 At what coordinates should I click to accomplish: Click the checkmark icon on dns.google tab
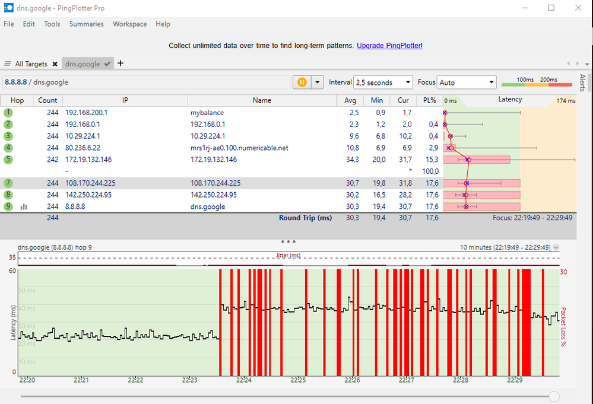point(107,64)
